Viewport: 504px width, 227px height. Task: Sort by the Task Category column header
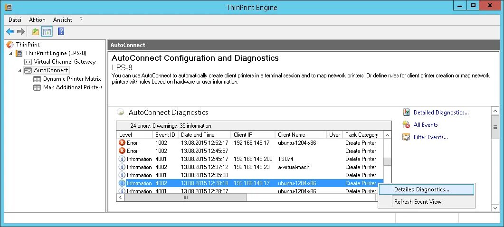click(363, 135)
